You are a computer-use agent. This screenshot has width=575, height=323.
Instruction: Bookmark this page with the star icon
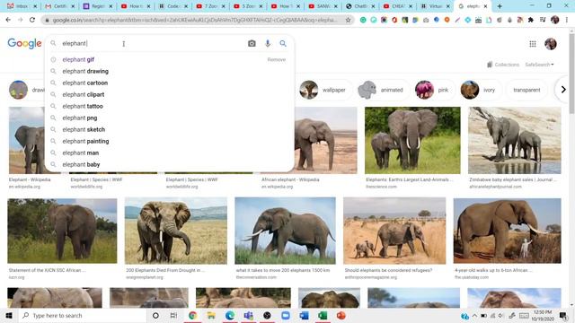click(x=348, y=20)
